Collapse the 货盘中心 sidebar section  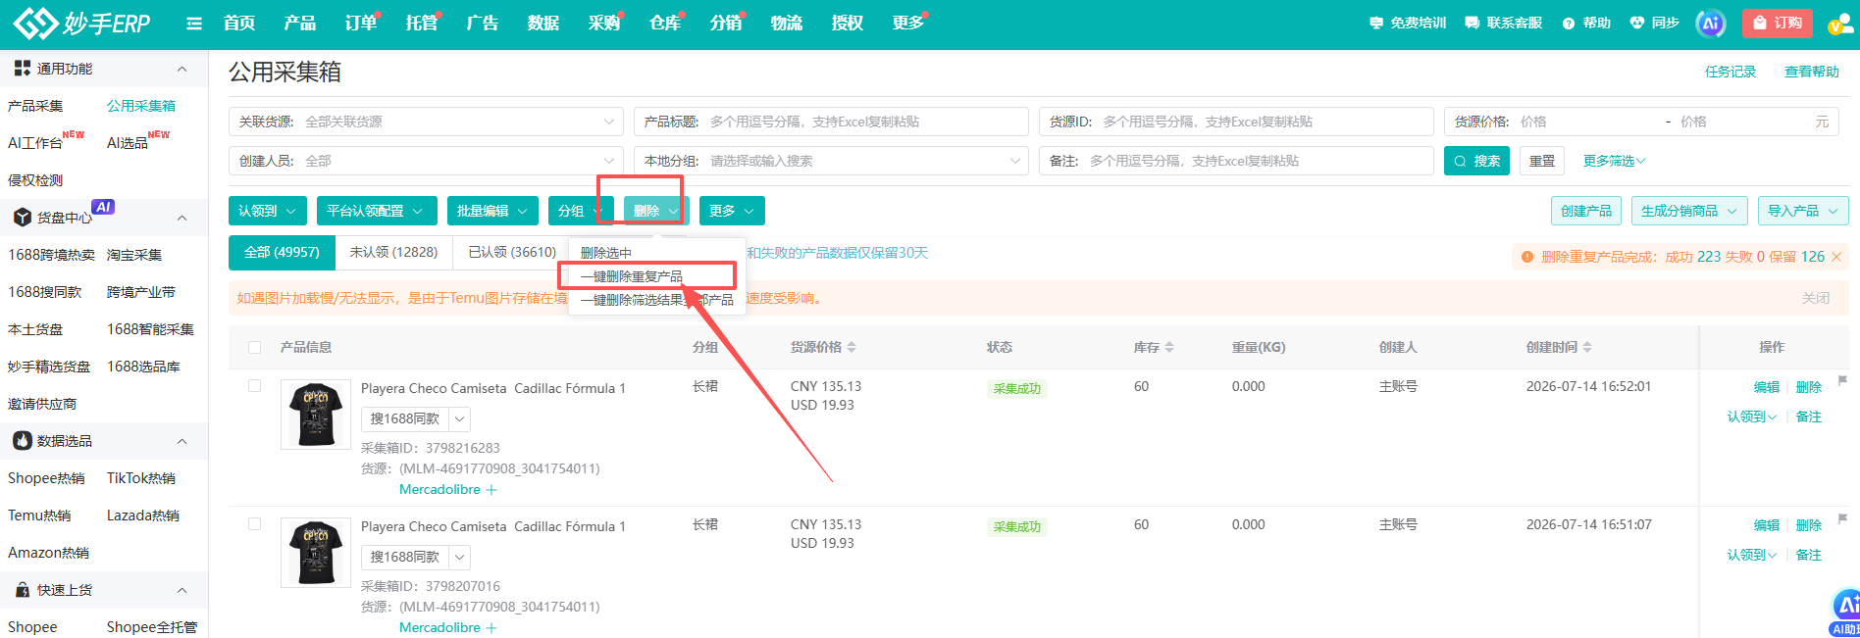[181, 218]
